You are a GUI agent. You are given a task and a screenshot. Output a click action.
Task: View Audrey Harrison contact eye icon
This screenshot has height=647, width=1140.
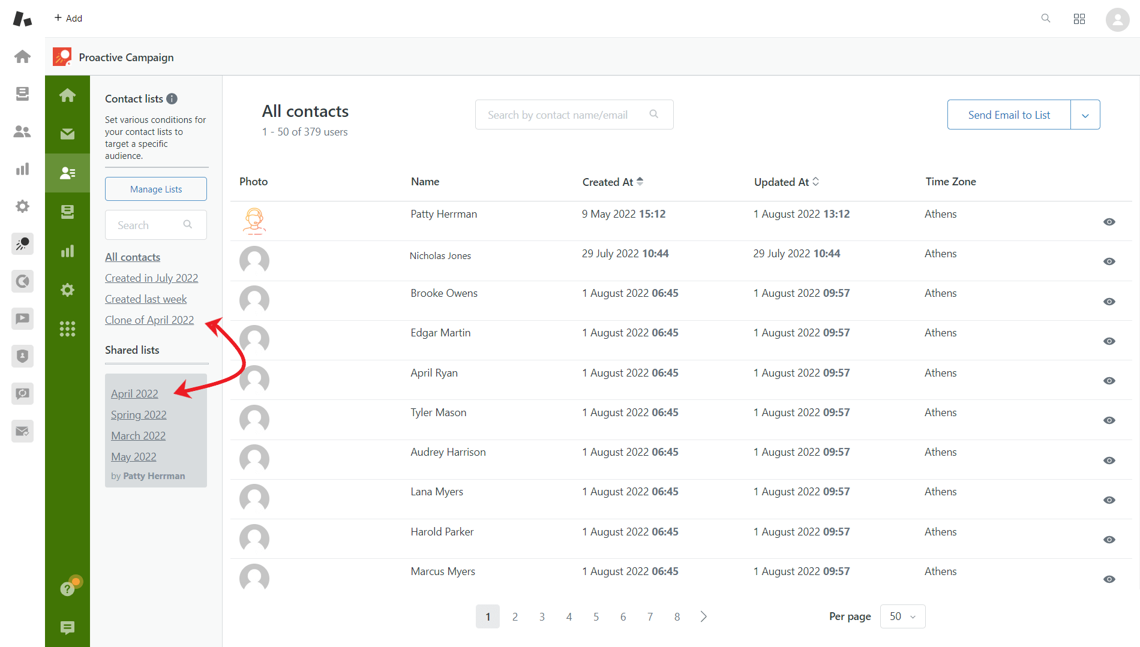pyautogui.click(x=1109, y=461)
